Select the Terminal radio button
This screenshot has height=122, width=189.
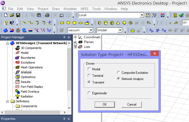click(x=89, y=75)
